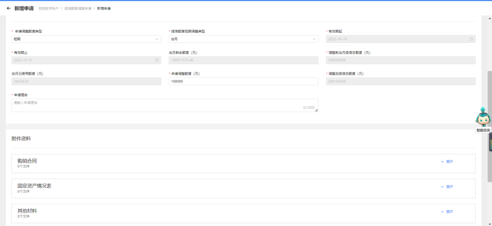Viewport: 492px width, 226px height.
Task: Click the dark side tab below 智能咨询
Action: pyautogui.click(x=490, y=142)
